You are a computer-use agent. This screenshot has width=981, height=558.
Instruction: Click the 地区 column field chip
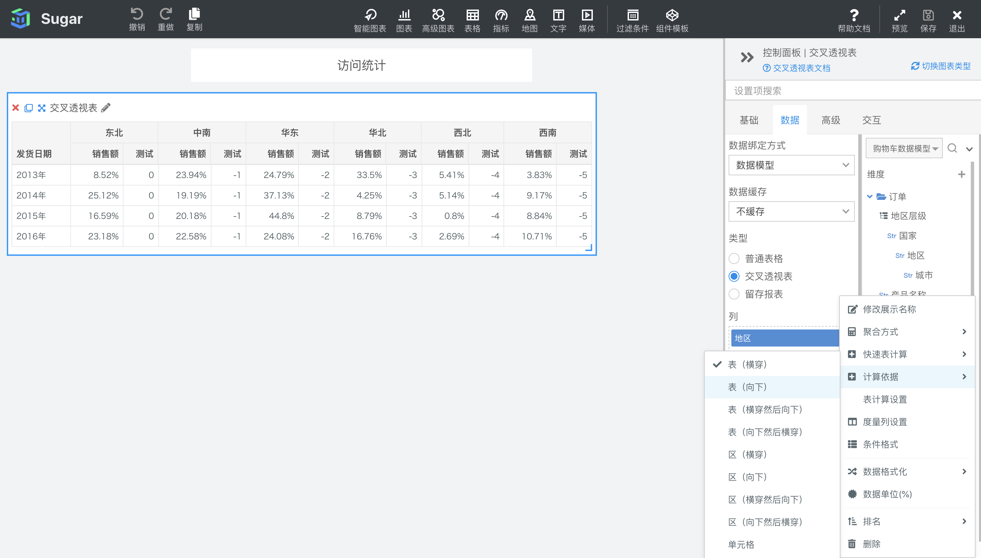click(785, 338)
